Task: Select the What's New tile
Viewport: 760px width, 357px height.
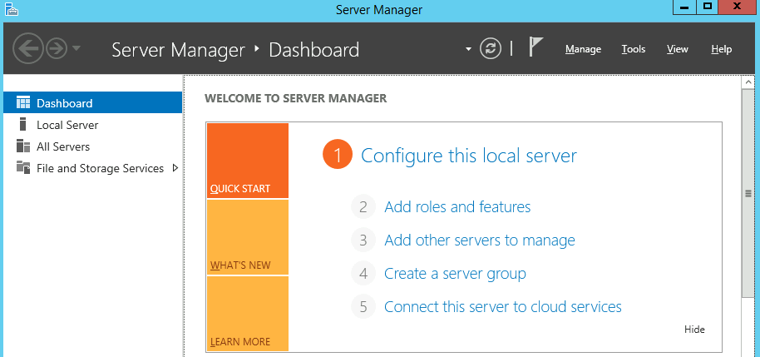Action: pos(247,238)
